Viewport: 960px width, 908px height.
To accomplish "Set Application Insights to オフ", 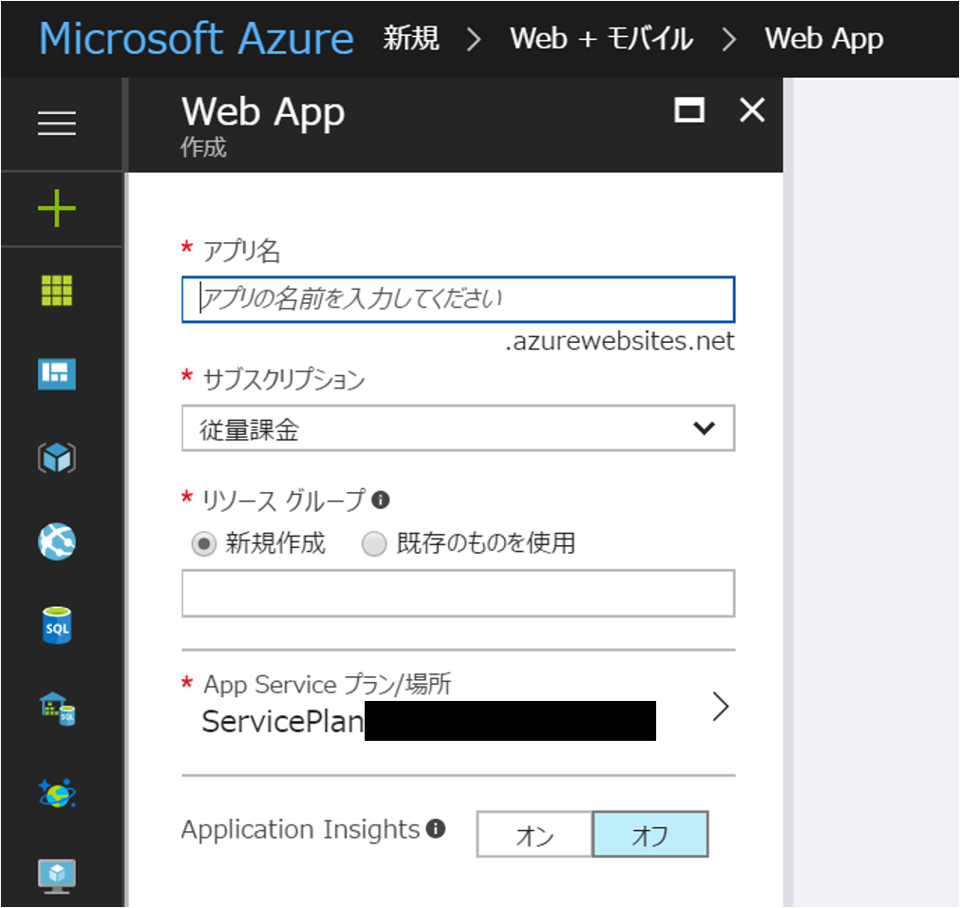I will (x=650, y=835).
